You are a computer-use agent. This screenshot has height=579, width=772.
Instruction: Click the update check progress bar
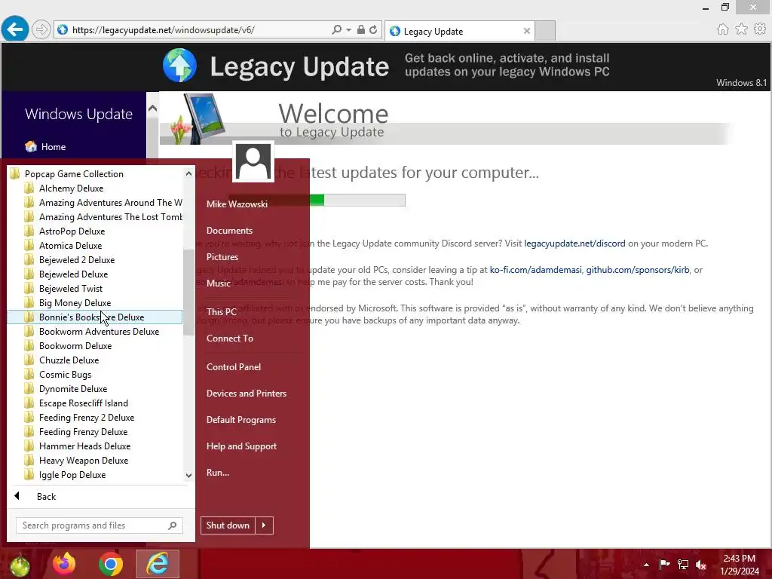[317, 200]
